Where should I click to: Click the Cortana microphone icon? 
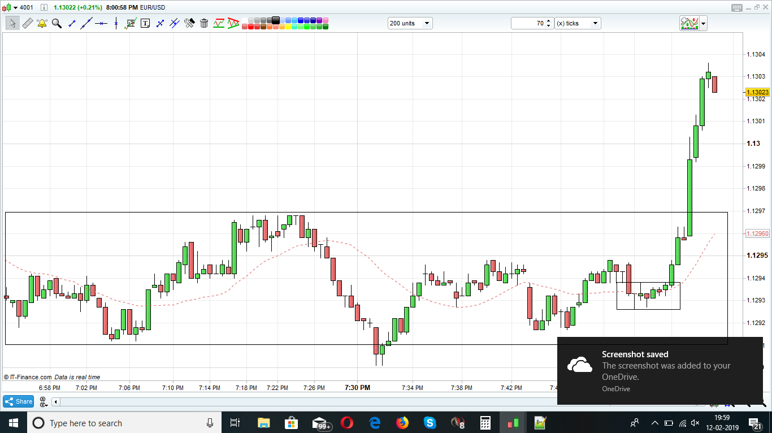tap(210, 423)
